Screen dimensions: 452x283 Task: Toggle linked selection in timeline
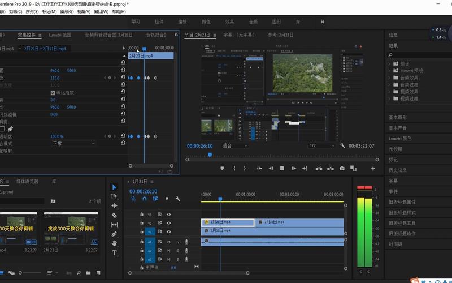click(x=155, y=199)
